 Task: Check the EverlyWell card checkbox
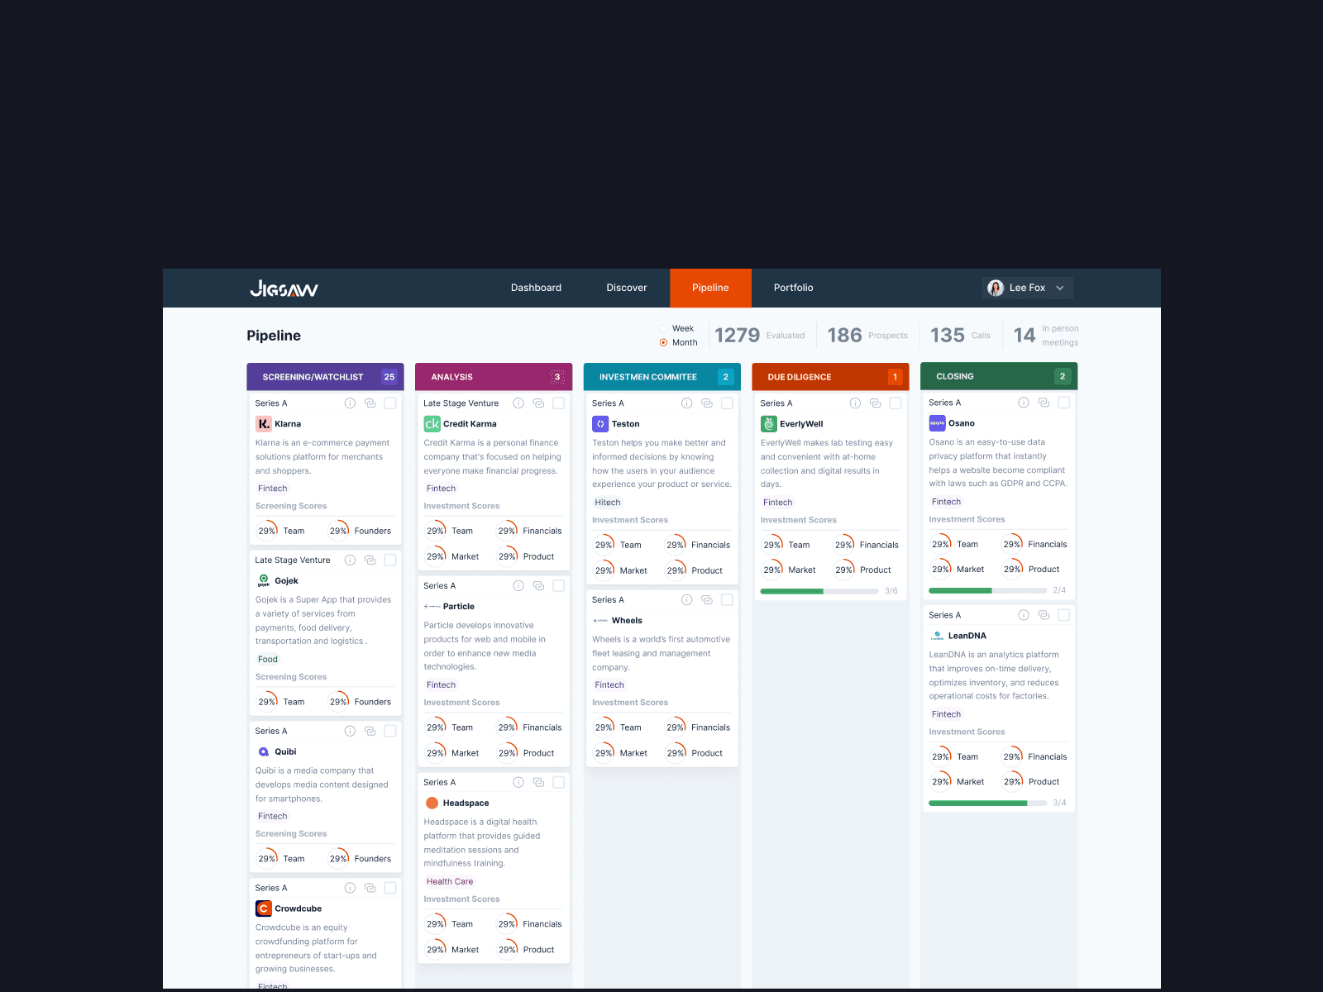896,403
